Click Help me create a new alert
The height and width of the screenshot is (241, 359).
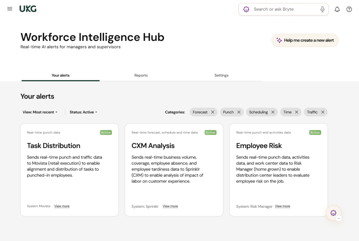pos(305,40)
